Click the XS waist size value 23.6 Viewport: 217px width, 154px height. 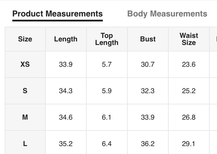(x=189, y=64)
